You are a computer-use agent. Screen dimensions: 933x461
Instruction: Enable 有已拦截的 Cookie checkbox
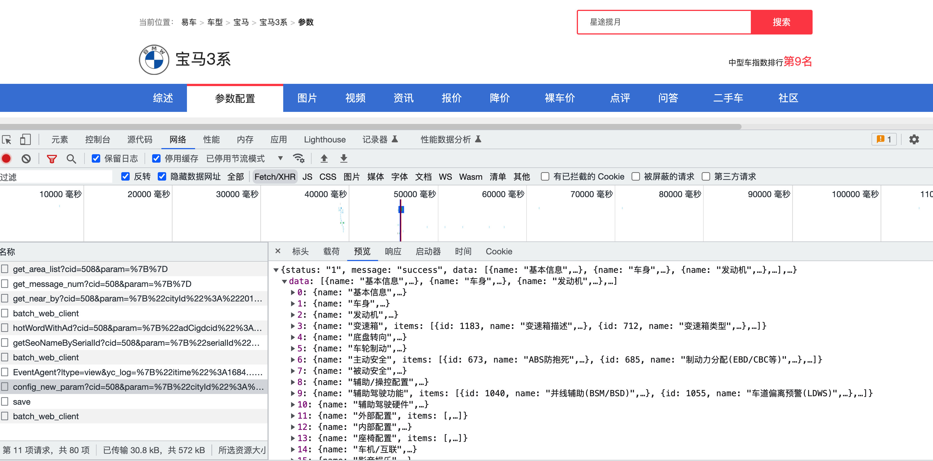coord(545,176)
